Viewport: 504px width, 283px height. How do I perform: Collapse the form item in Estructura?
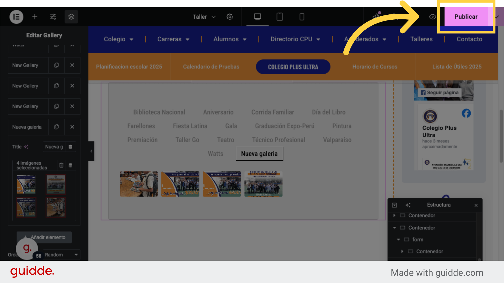click(x=398, y=240)
